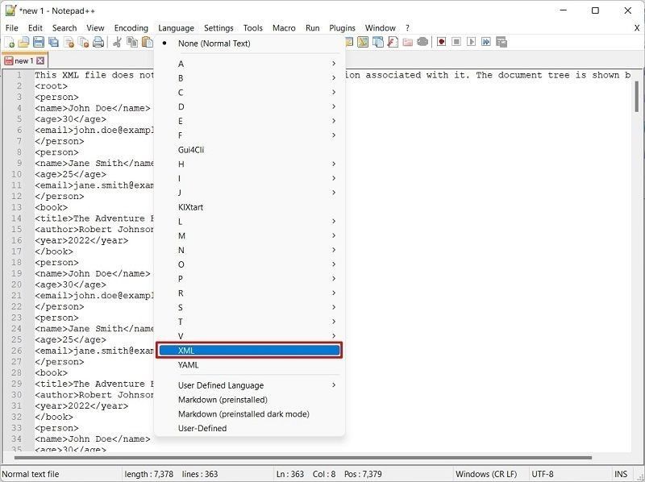Click the Save All toolbar icon
The width and height of the screenshot is (645, 482).
(x=53, y=42)
